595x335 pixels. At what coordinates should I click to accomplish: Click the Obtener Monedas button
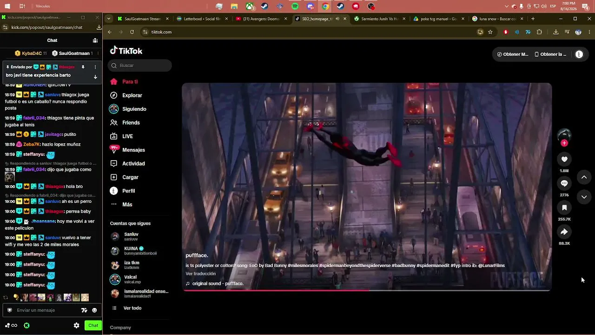(x=513, y=54)
